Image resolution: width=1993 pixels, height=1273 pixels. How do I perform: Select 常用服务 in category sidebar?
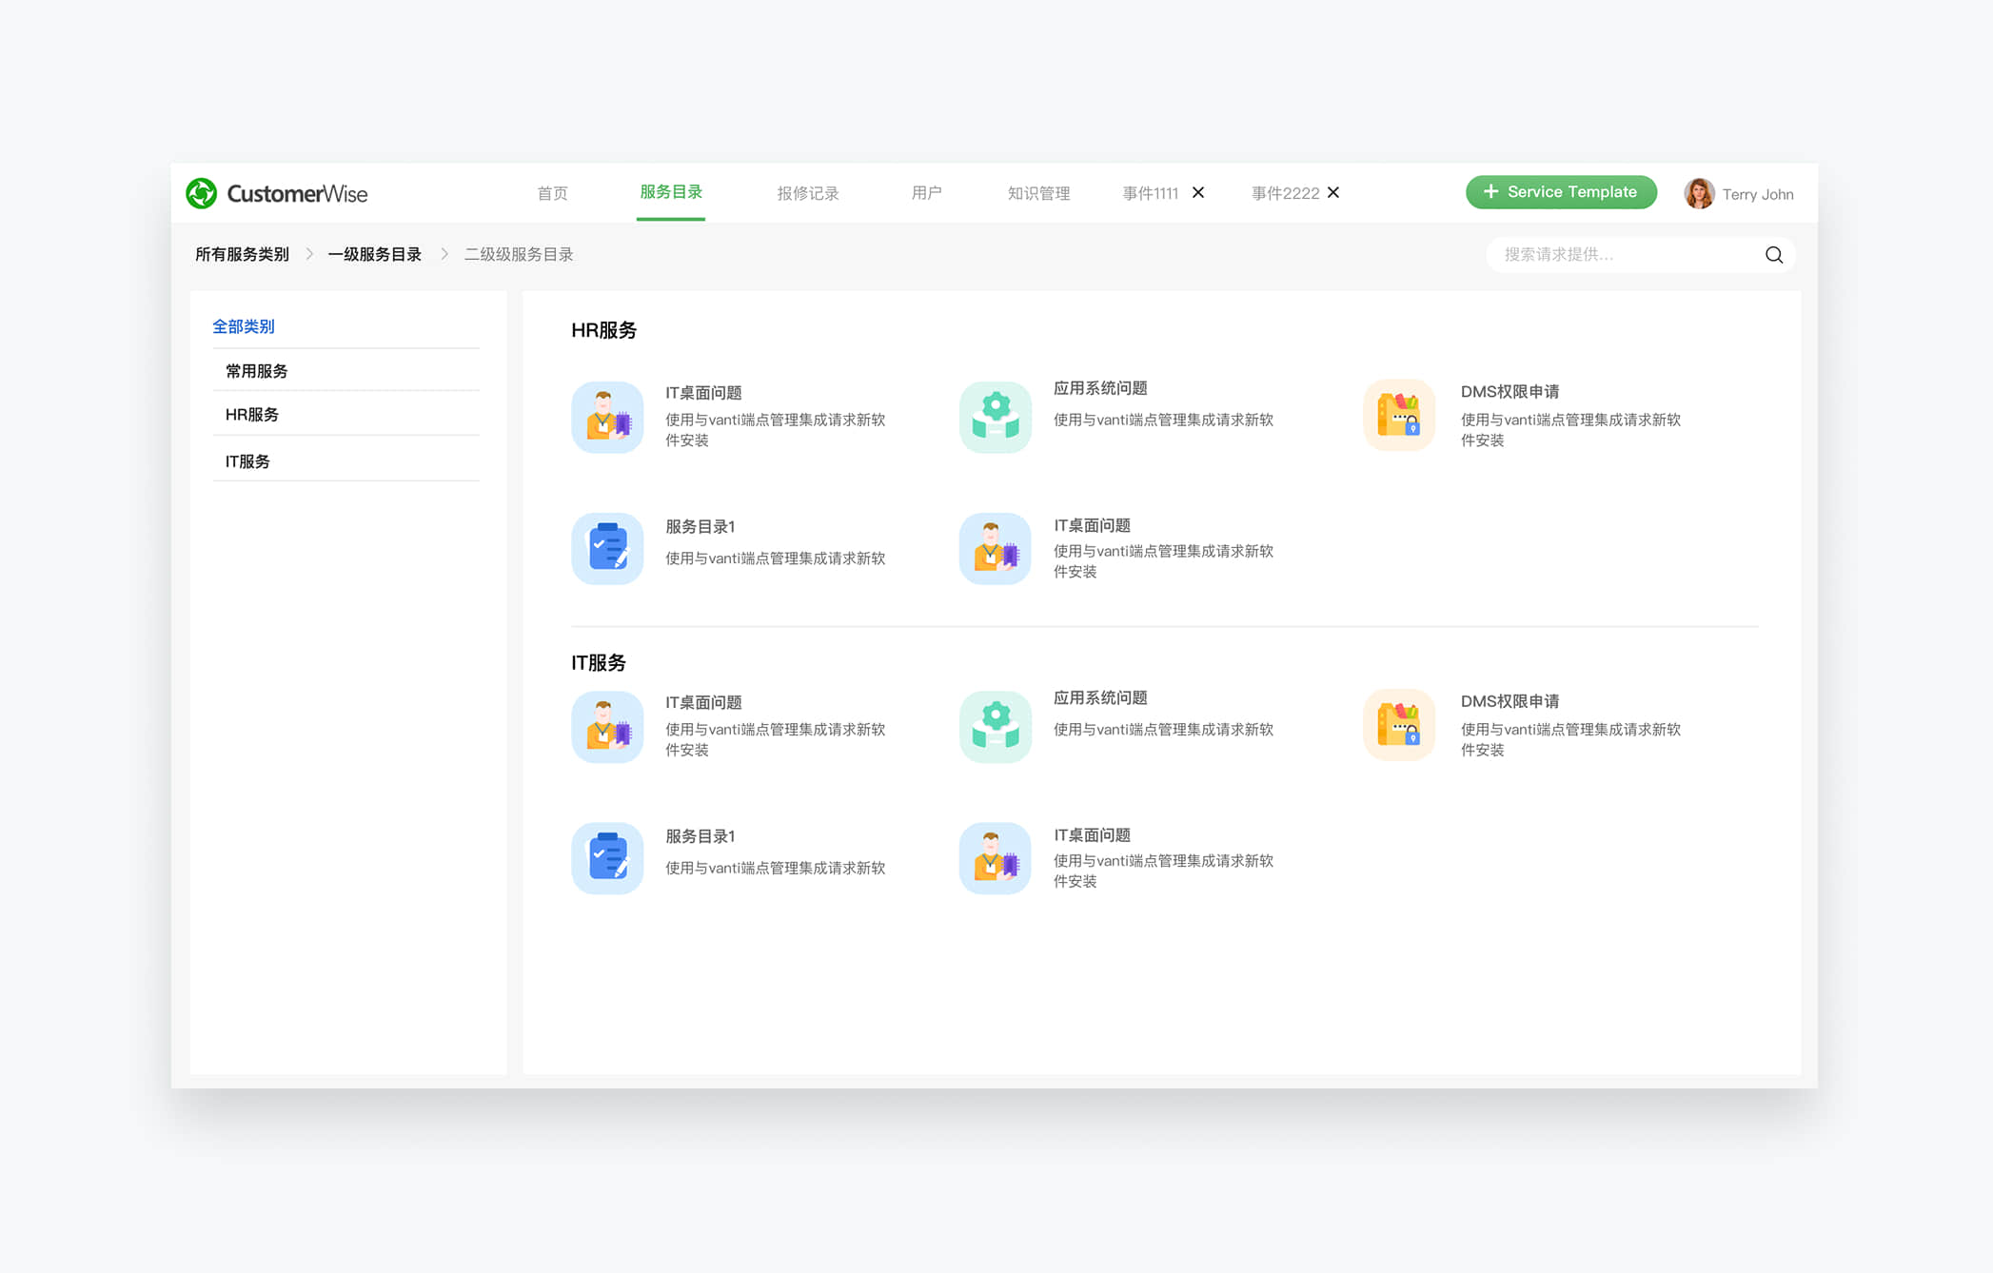(x=256, y=371)
